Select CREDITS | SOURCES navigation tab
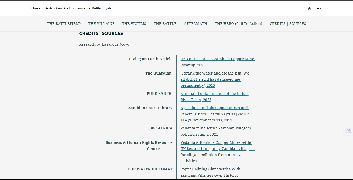Viewport: 353px width, 180px height. click(x=288, y=24)
